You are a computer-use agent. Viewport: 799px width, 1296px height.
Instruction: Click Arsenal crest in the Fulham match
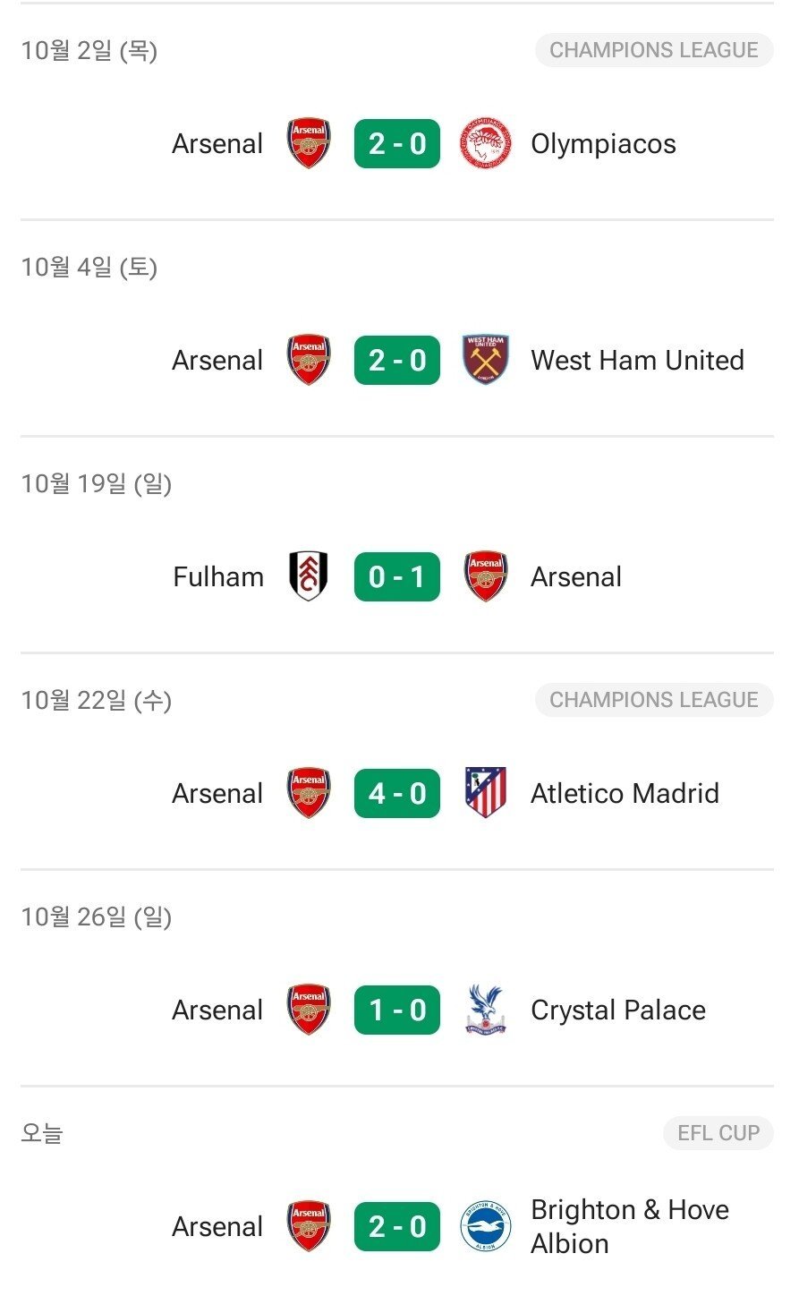(x=486, y=576)
